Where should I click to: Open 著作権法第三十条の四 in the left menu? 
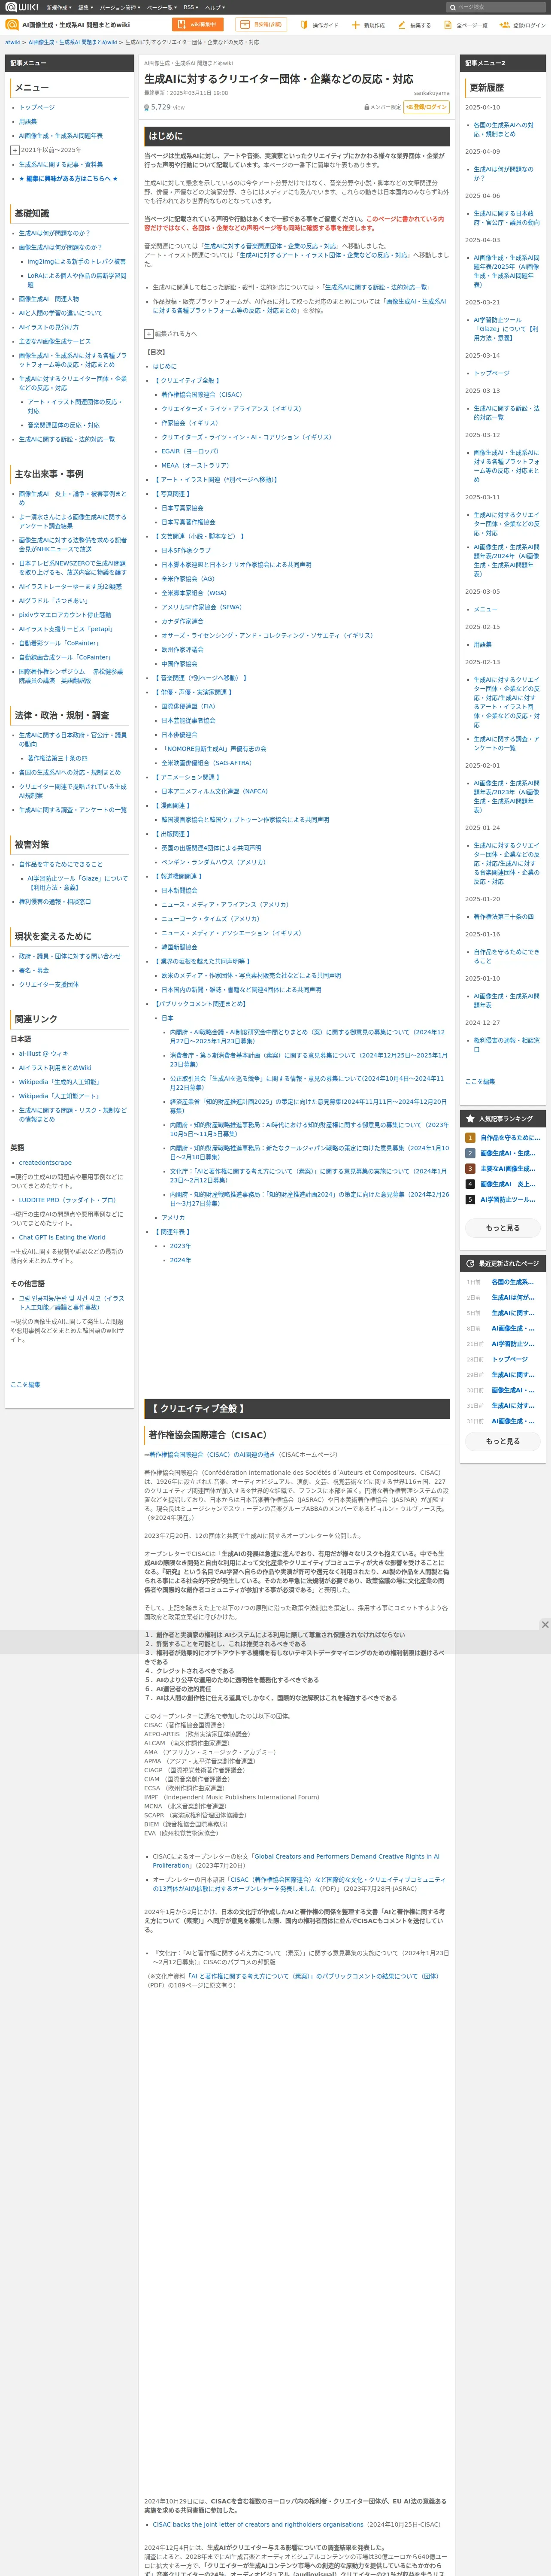point(57,758)
